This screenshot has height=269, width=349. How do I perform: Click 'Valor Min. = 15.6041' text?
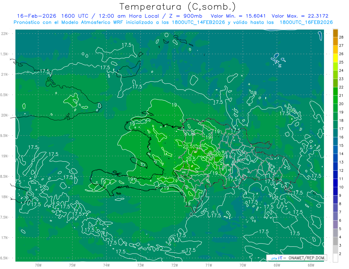238,16
